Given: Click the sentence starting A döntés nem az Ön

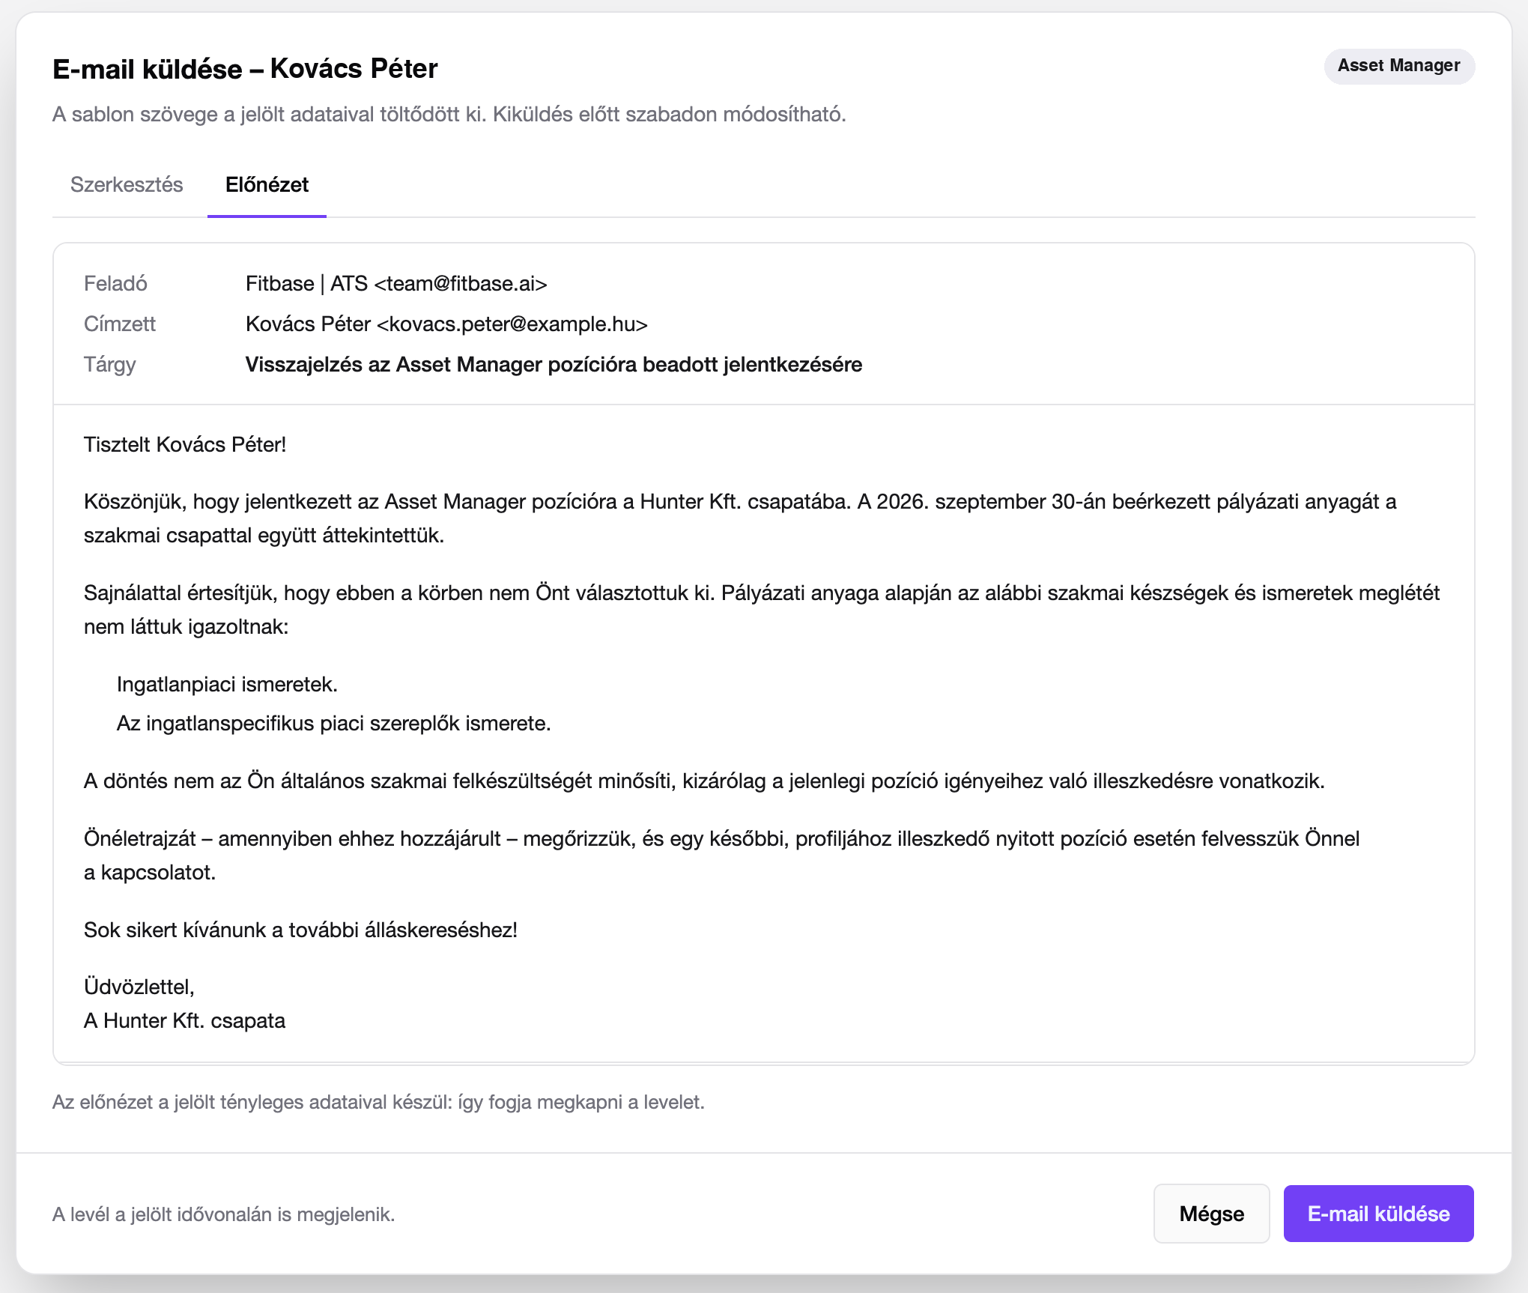Looking at the screenshot, I should click(x=704, y=781).
